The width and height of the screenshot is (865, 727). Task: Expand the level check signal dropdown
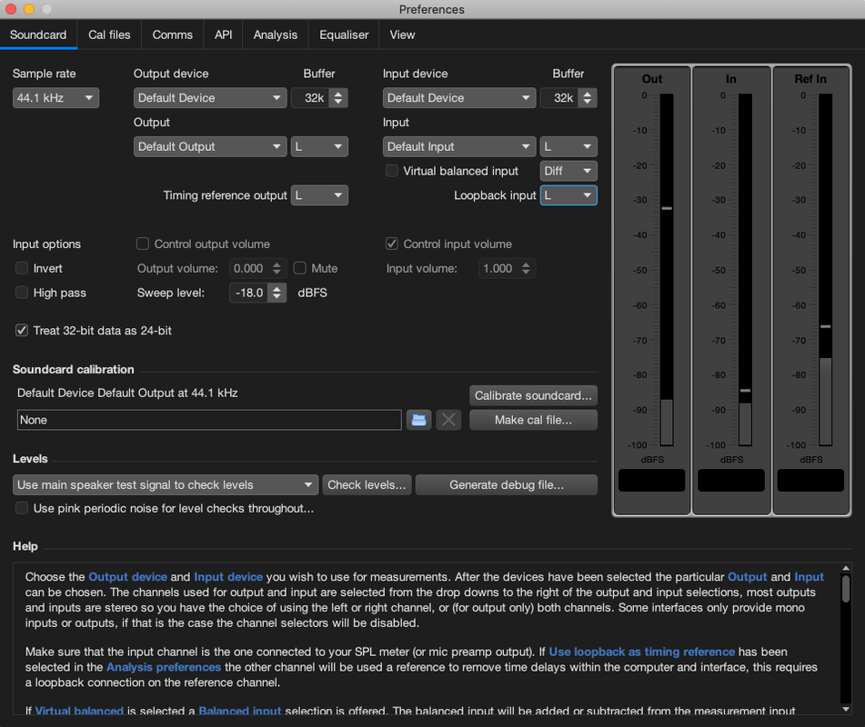[x=166, y=485]
